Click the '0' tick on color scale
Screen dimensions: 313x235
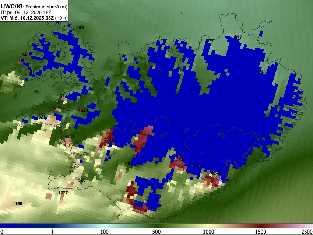[2, 232]
